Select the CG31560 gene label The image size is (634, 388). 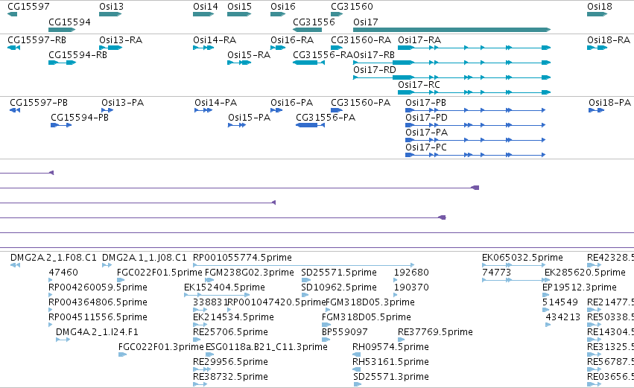coord(352,7)
